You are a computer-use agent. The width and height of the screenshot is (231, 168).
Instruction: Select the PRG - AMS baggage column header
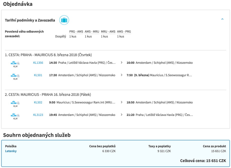coord(76,32)
